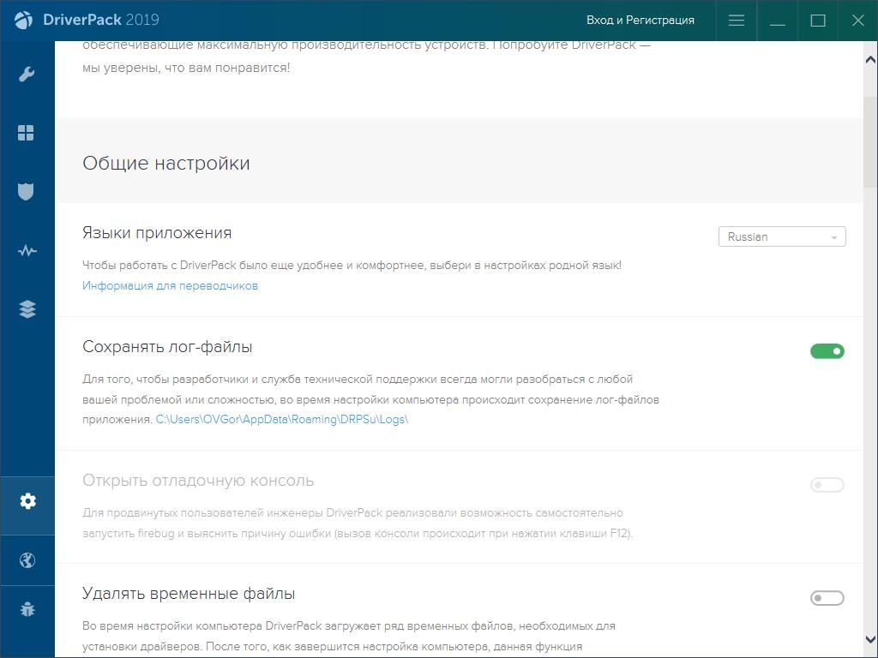This screenshot has width=878, height=658.
Task: Click the scrollbar up arrow
Action: (870, 59)
